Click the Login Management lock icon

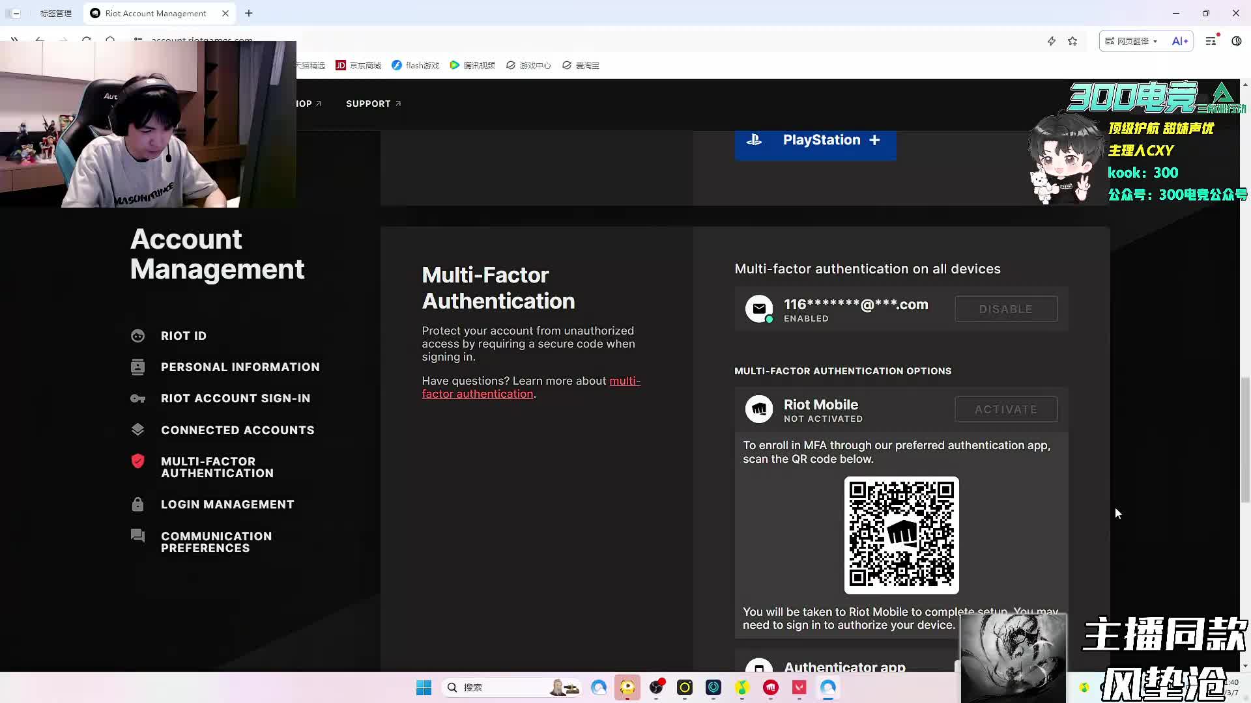pos(137,504)
